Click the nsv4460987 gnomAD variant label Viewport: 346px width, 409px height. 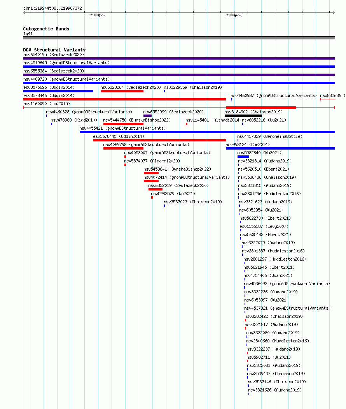pos(274,95)
